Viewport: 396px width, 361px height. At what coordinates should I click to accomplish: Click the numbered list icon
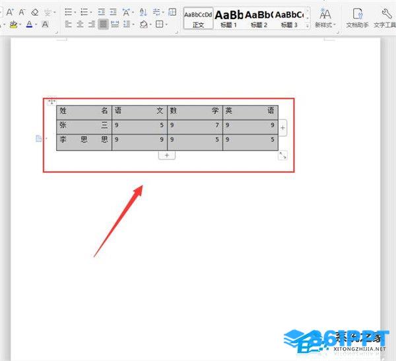coord(84,12)
